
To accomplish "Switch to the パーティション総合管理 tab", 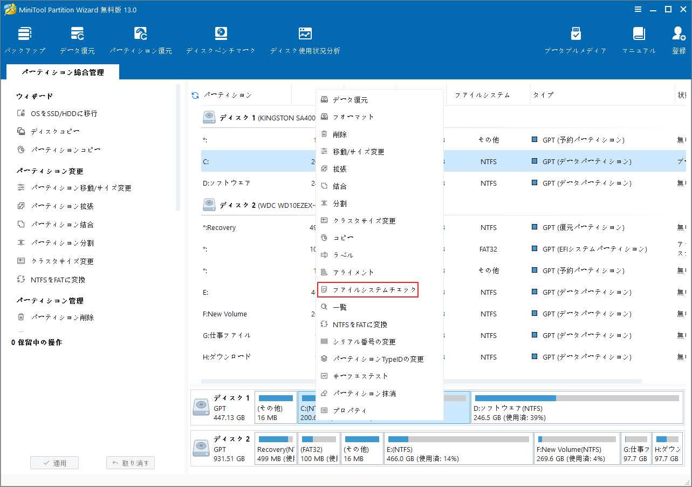I will [62, 71].
